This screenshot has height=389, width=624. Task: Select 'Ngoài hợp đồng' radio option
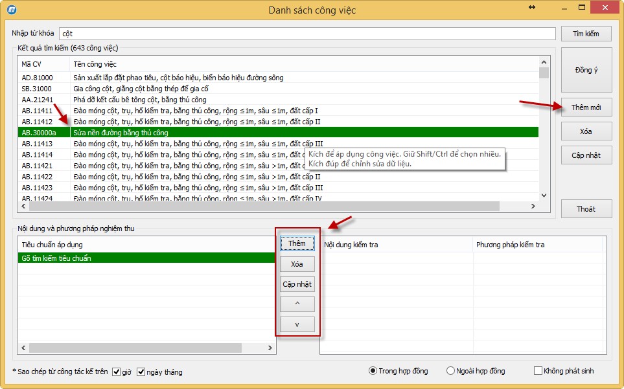[x=451, y=371]
